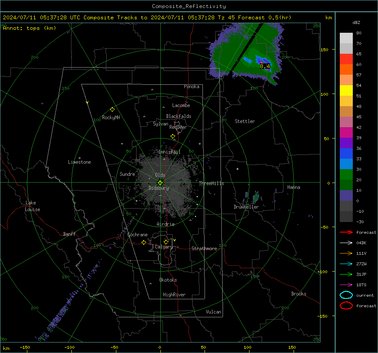This screenshot has width=378, height=353.
Task: Click the Sundre city label
Action: 127,174
